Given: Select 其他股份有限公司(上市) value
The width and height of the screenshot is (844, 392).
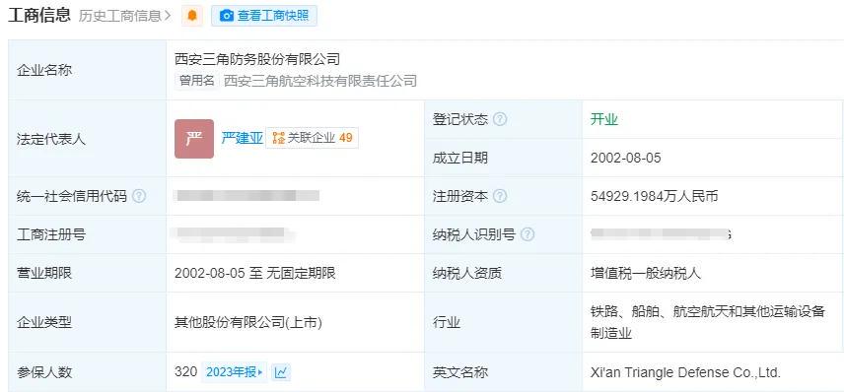Looking at the screenshot, I should (248, 322).
